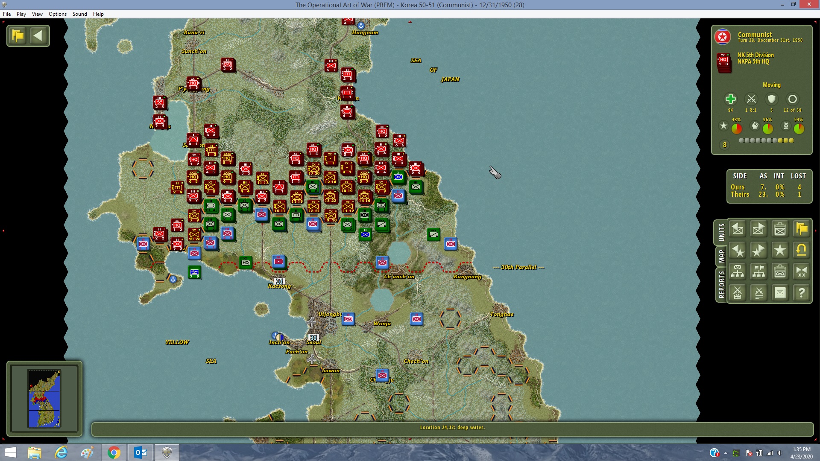820x461 pixels.
Task: Click the Communist flag emblem
Action: coord(723,37)
